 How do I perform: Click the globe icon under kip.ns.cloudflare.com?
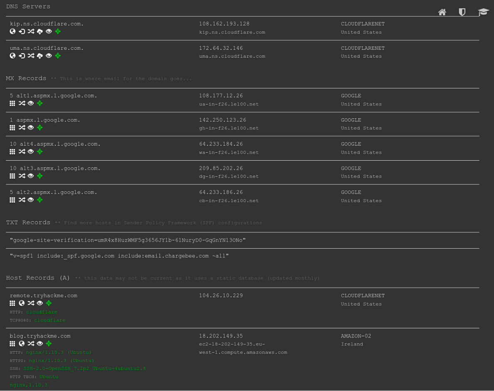(x=12, y=31)
